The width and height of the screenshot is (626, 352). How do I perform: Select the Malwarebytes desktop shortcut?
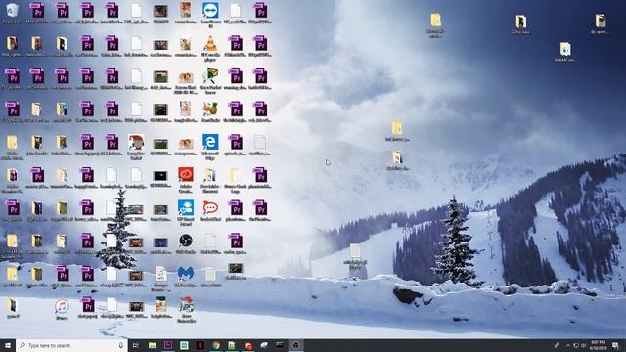pyautogui.click(x=186, y=276)
